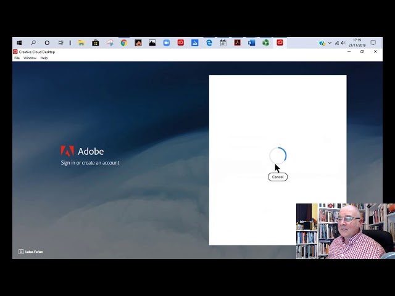Open the File menu
395x296 pixels.
pos(17,58)
